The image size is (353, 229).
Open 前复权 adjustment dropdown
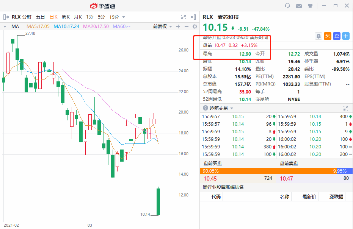coord(162,26)
